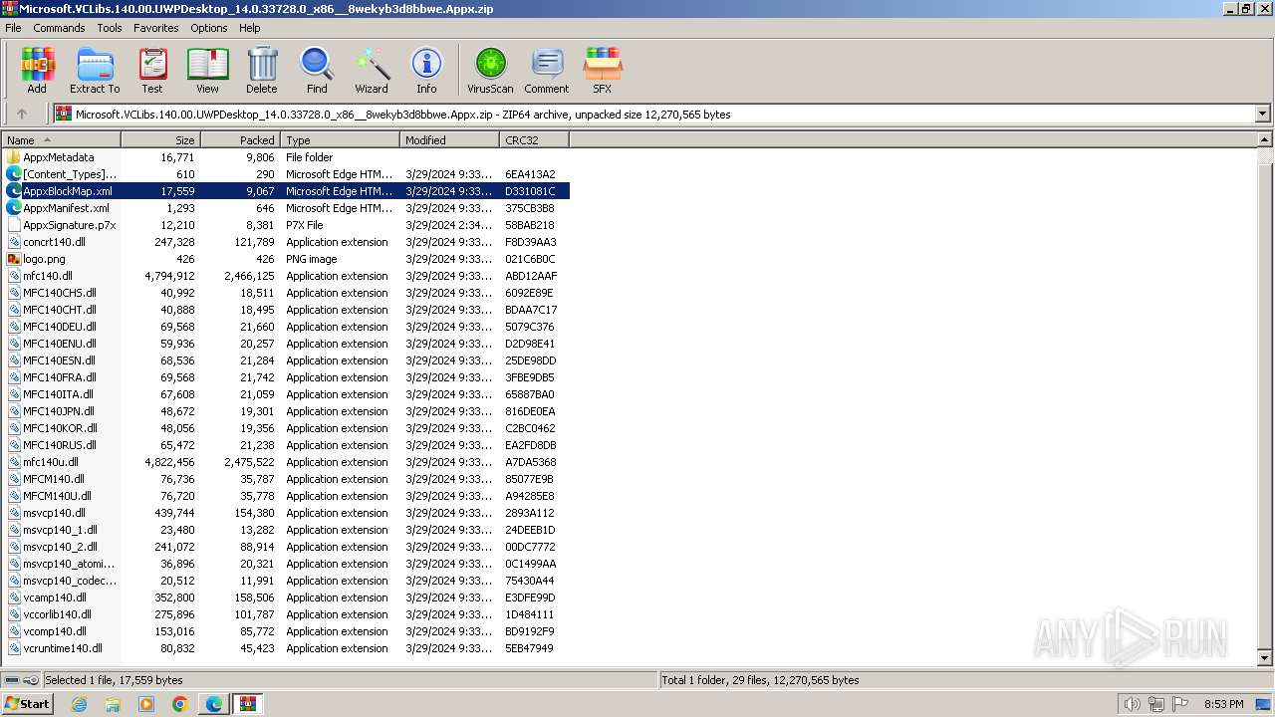Image resolution: width=1275 pixels, height=717 pixels.
Task: Open the Commands menu
Action: (x=59, y=28)
